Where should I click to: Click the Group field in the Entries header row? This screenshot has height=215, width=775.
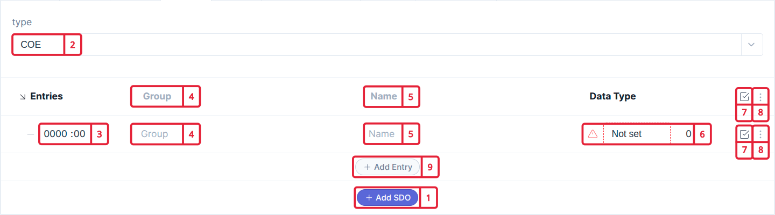tap(157, 97)
